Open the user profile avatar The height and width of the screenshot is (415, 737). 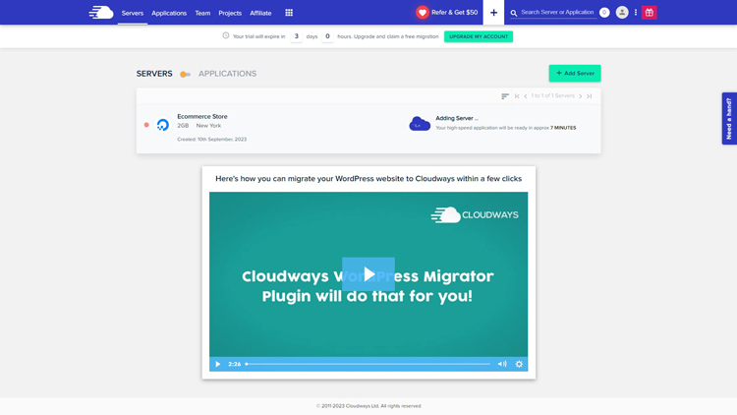pos(622,13)
